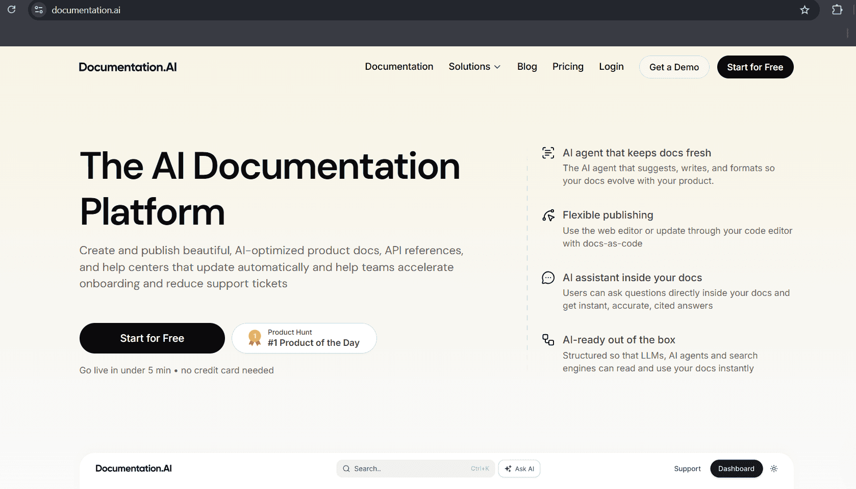Click the Documentation.AI logo in preview bar
This screenshot has width=856, height=489.
pos(134,469)
